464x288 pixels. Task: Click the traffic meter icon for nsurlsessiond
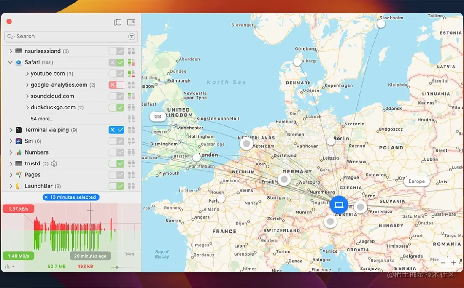[131, 51]
